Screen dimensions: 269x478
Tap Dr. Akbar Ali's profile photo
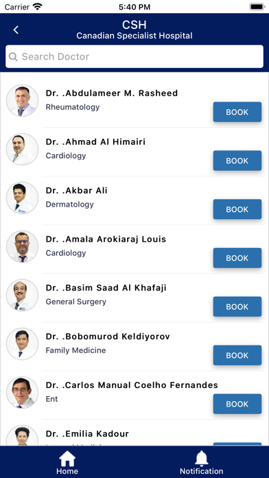pyautogui.click(x=22, y=198)
